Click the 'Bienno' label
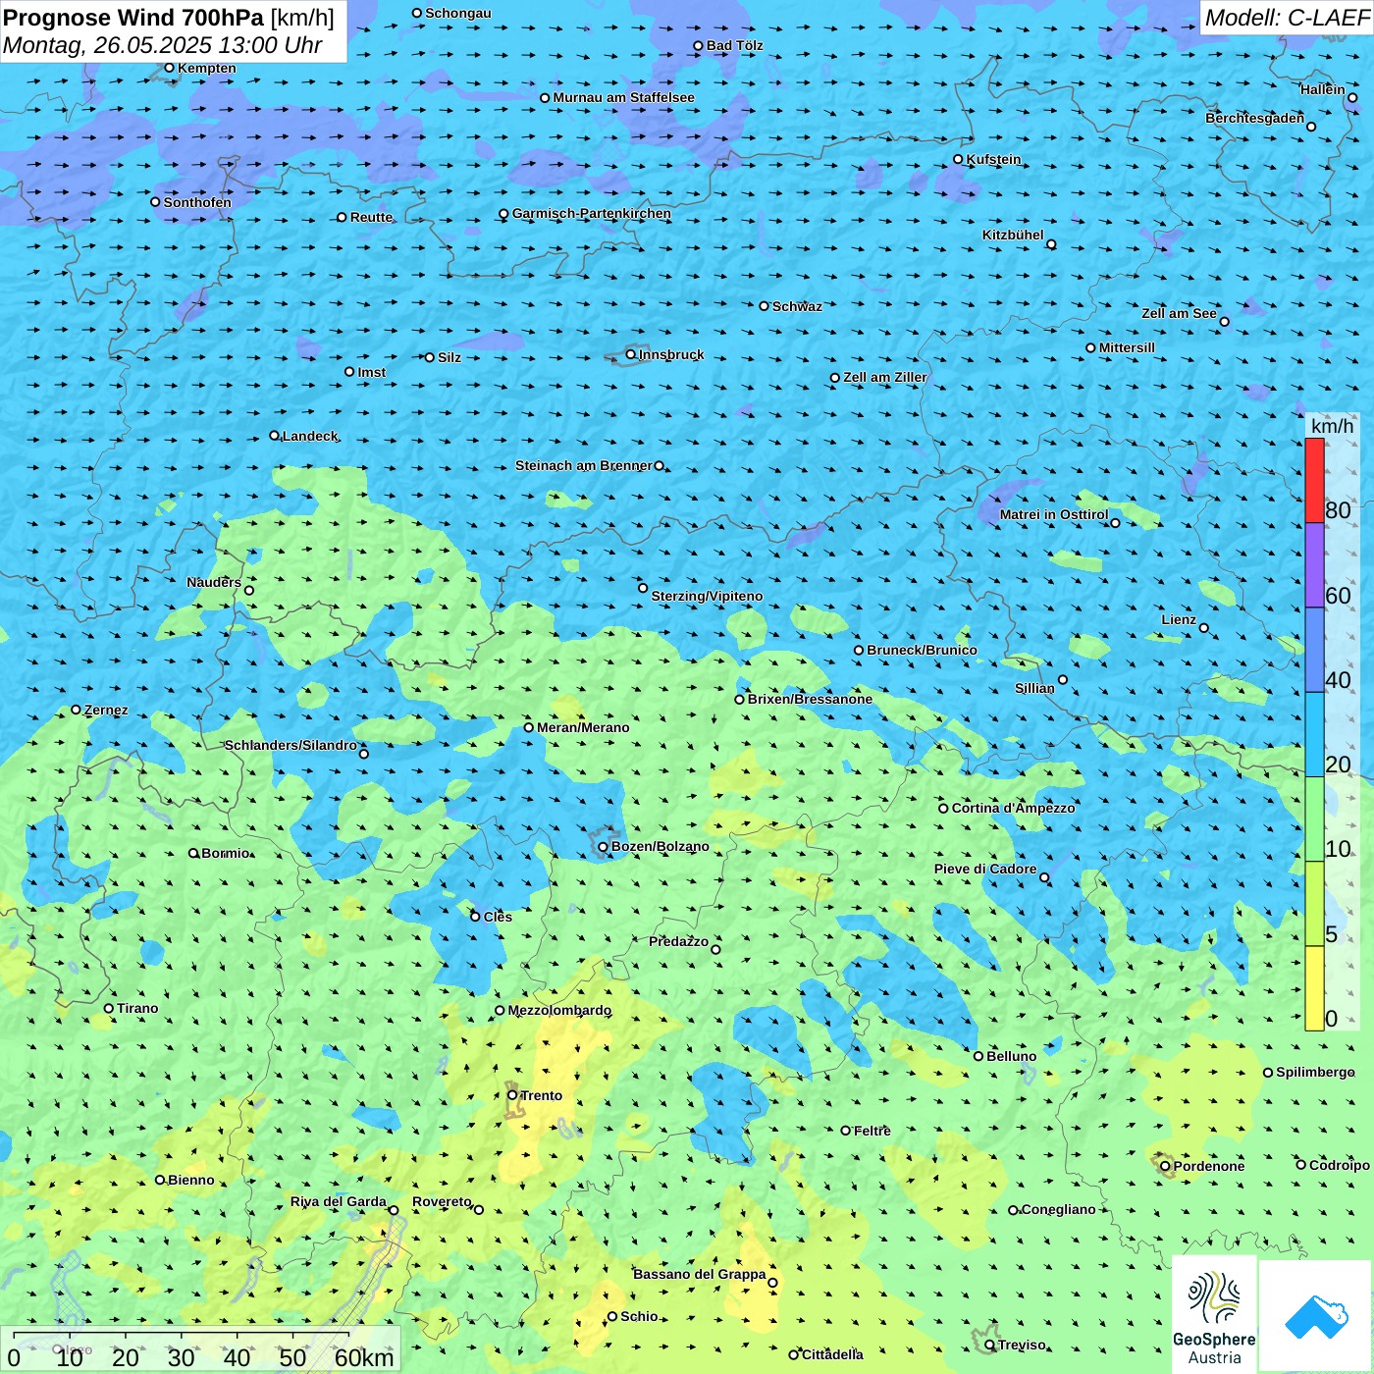The image size is (1374, 1374). [x=191, y=1180]
